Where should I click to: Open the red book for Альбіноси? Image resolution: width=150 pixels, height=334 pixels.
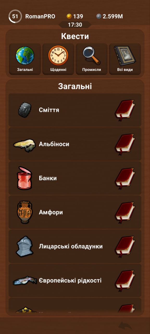coord(125,144)
